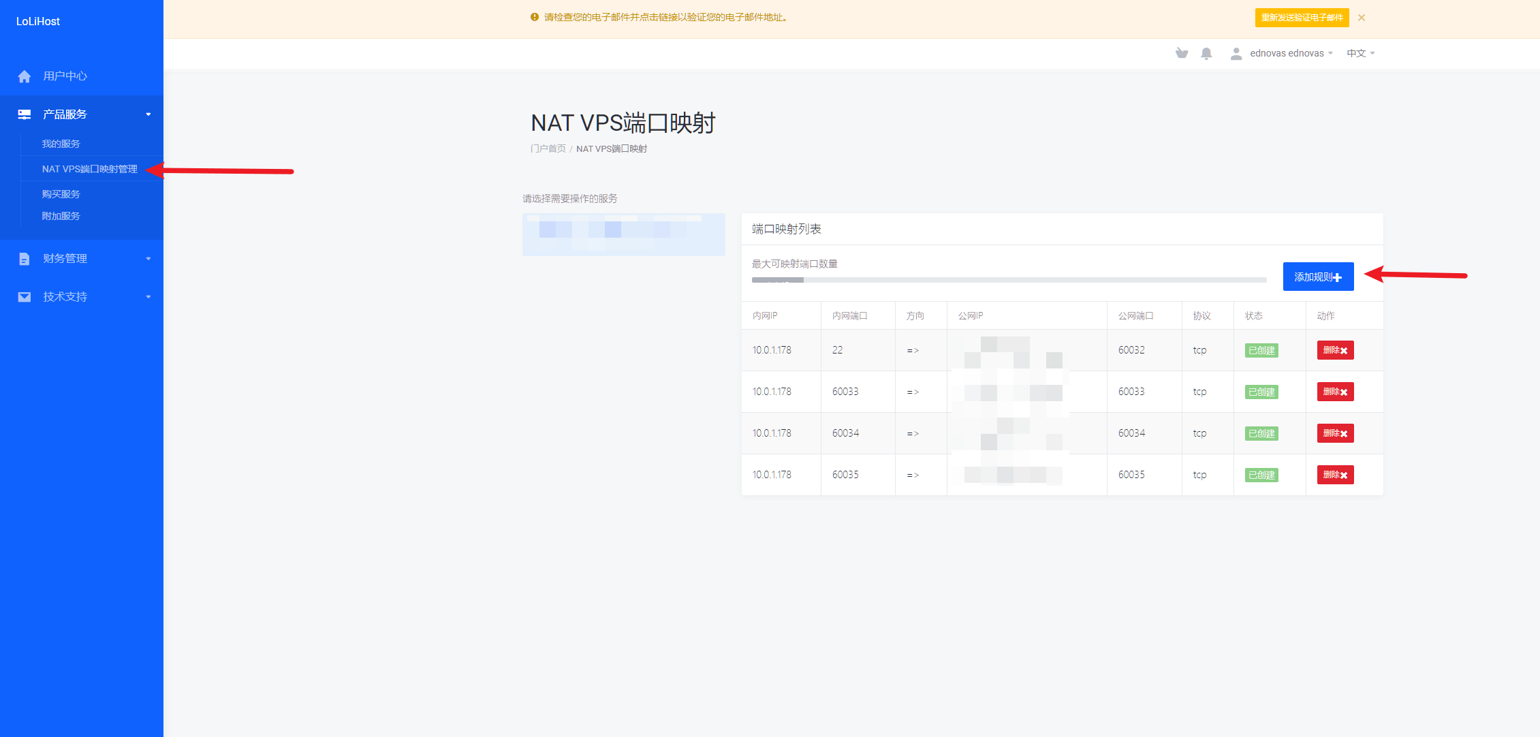
Task: Click the shopping cart basket icon
Action: pos(1182,53)
